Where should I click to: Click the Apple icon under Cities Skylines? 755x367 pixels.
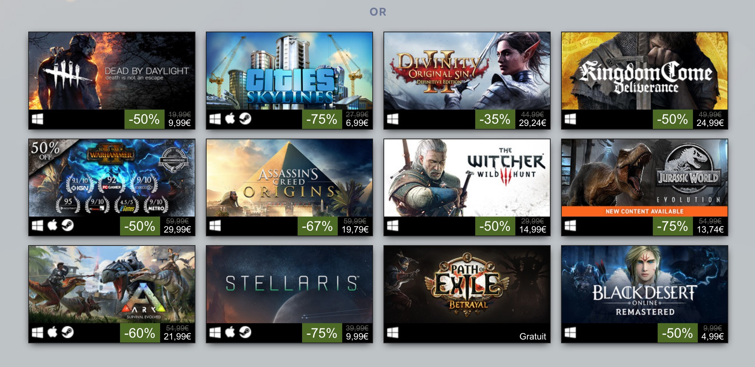click(x=230, y=119)
